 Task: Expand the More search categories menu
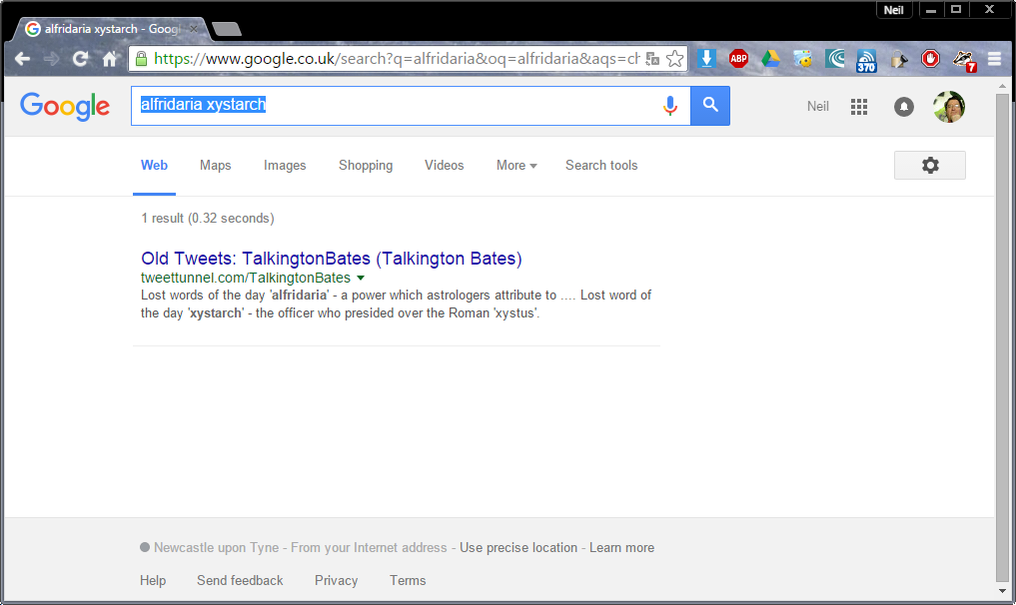515,165
